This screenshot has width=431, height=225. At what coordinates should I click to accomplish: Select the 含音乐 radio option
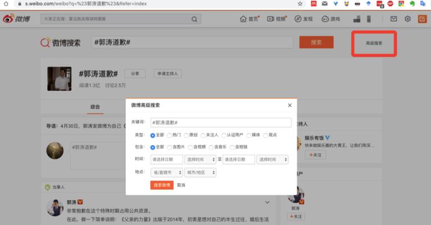(211, 147)
